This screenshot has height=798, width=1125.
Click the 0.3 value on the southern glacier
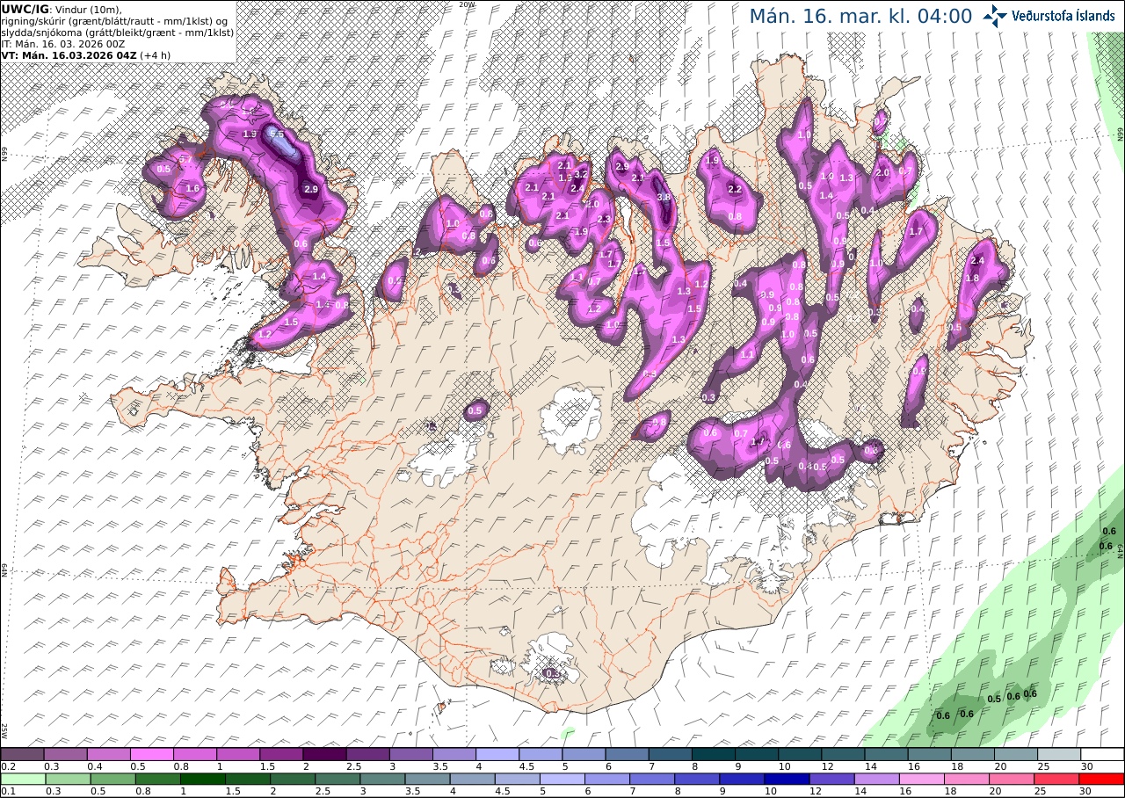(552, 673)
